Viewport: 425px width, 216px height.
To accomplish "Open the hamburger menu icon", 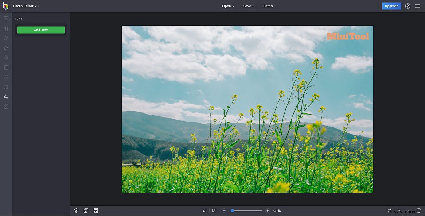I will point(417,6).
